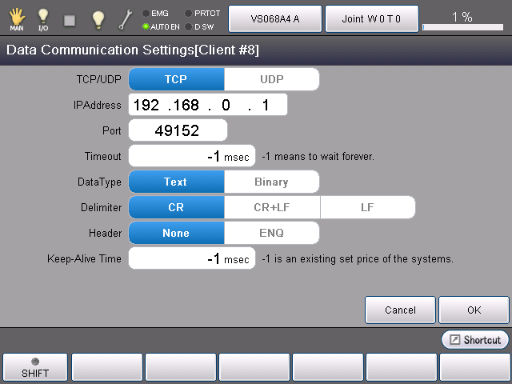
Task: Click the gray stop square icon
Action: (x=70, y=19)
